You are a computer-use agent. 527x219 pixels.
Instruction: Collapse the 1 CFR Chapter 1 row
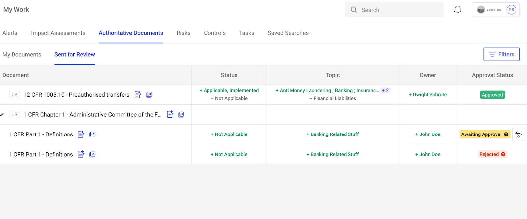[x=2, y=115]
